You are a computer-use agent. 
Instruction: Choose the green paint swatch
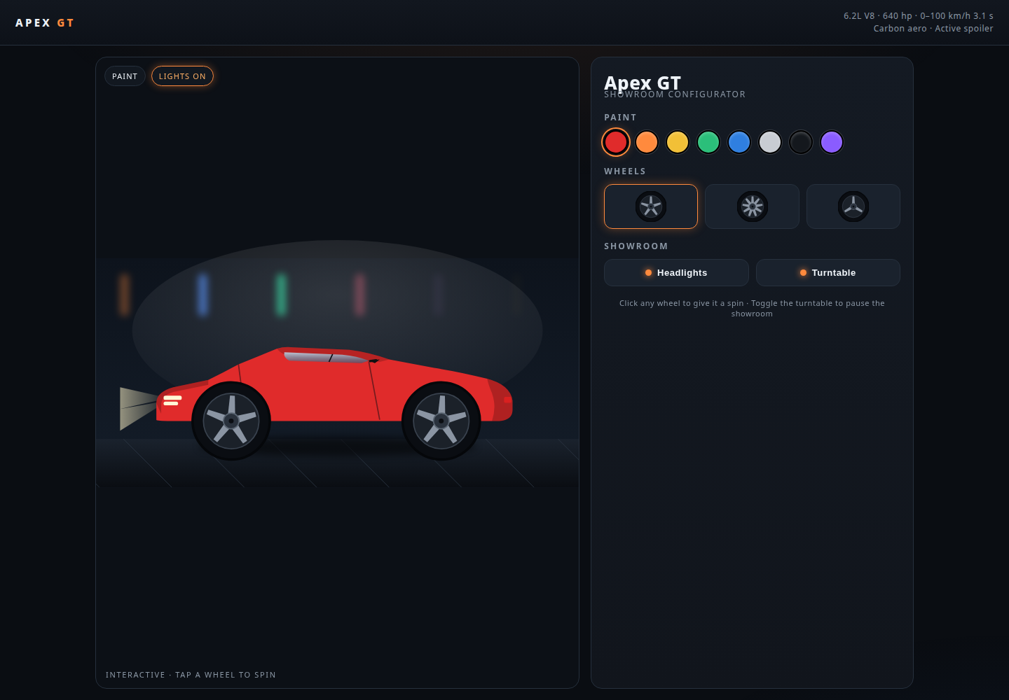(x=708, y=142)
